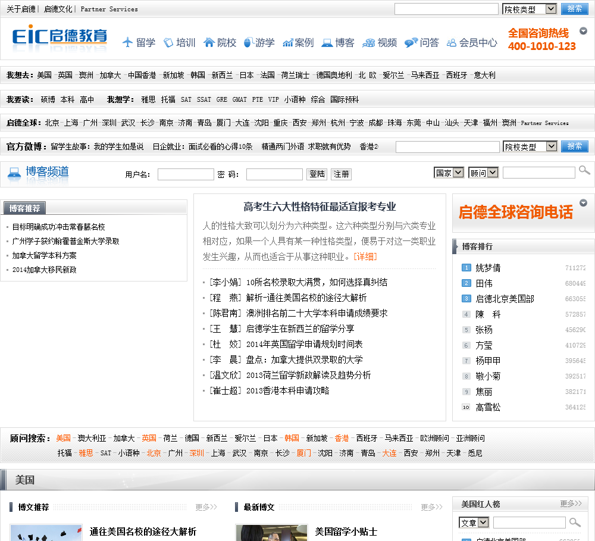Screen dimensions: 595x541
Task: Select 北京 in 启德全球 row
Action: click(x=52, y=123)
